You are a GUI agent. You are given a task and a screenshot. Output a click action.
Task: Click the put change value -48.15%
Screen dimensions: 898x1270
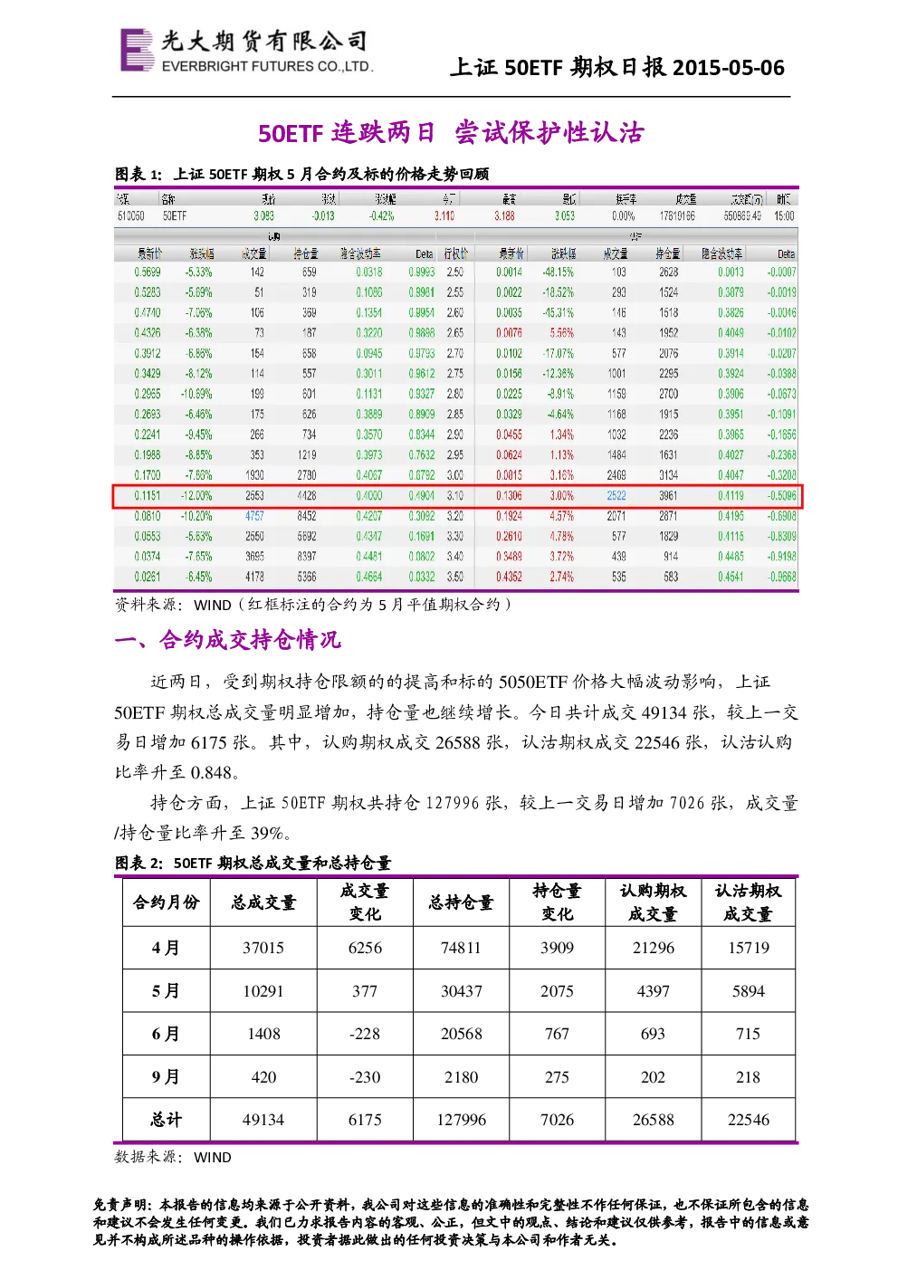point(558,272)
